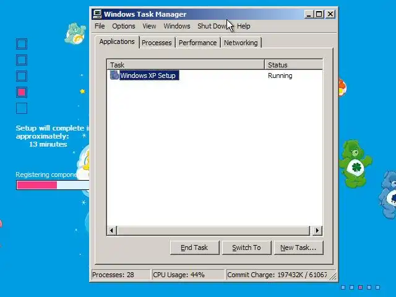Click the Processes: 28 status entry
The width and height of the screenshot is (396, 297).
point(121,275)
